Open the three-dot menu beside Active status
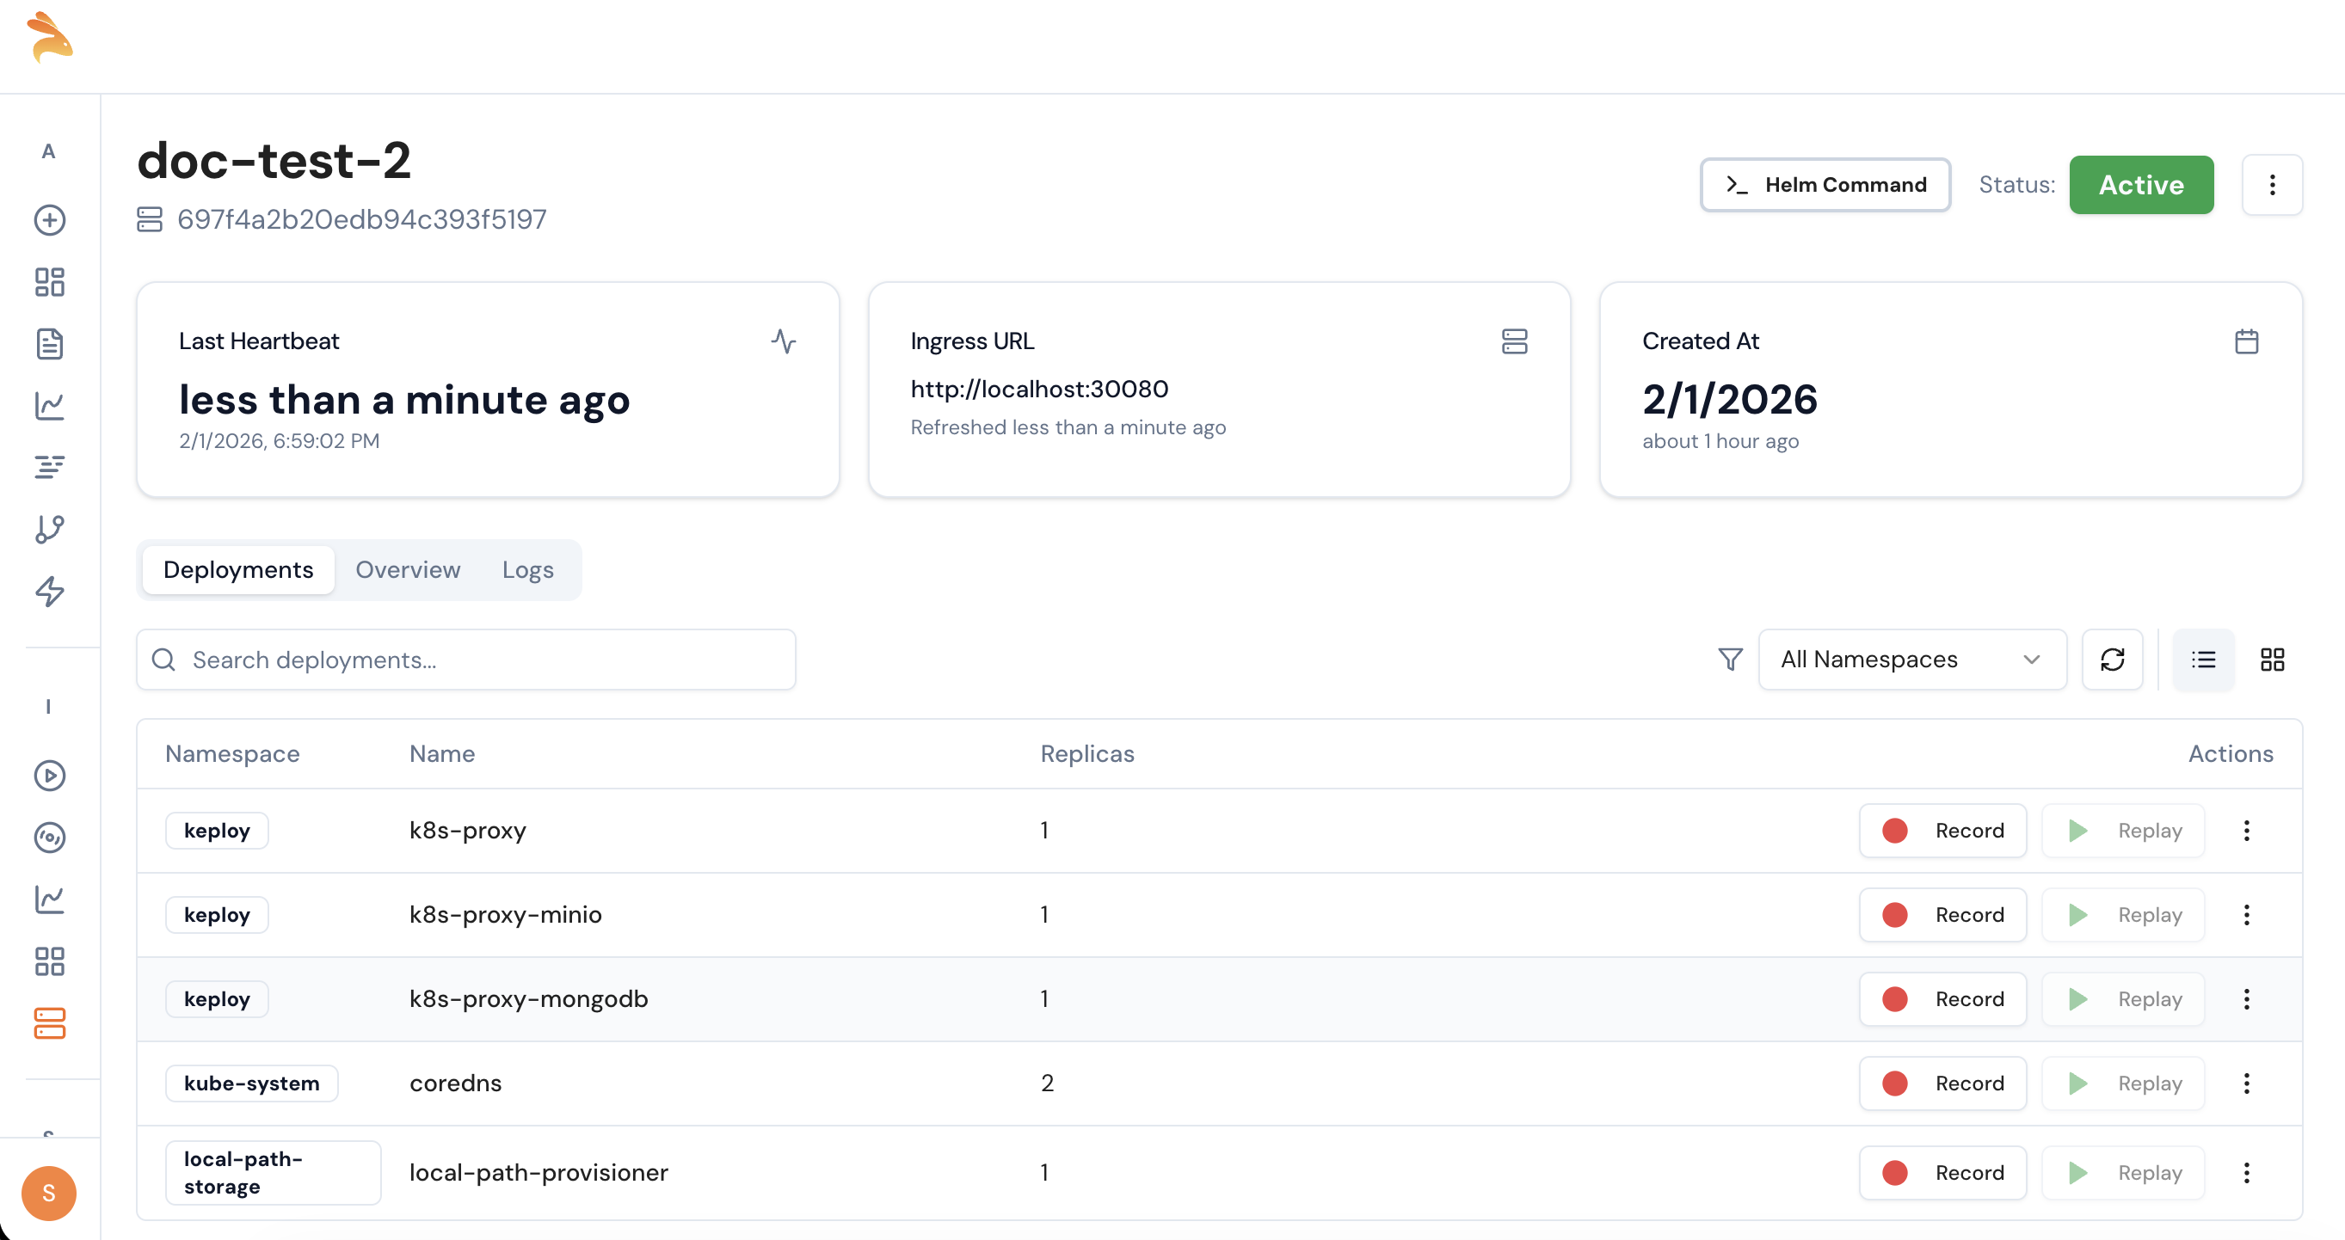Viewport: 2345px width, 1240px height. (x=2272, y=185)
